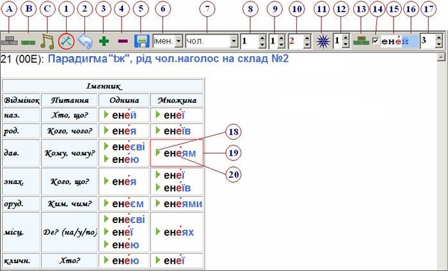Click green triangle beside genitive plural енеїв
Screen dimensions: 448x271
pos(158,130)
